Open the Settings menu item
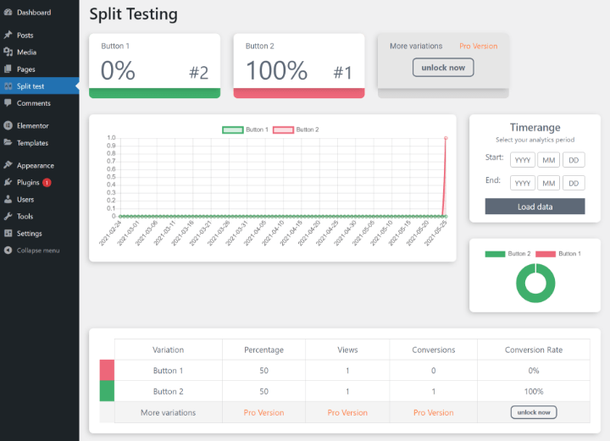This screenshot has height=441, width=610. click(x=29, y=234)
